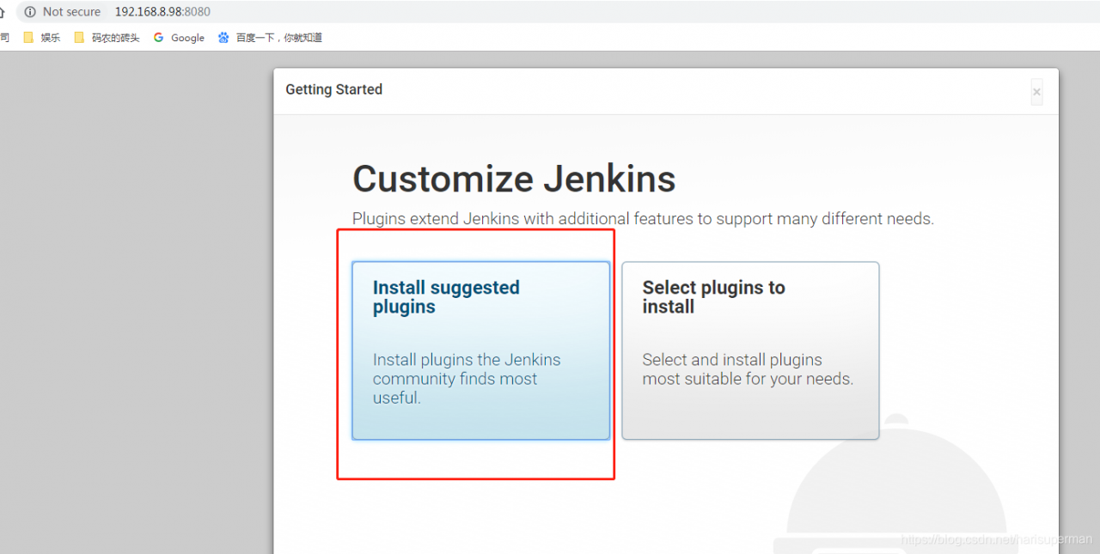
Task: Click the browser home icon
Action: click(x=3, y=12)
